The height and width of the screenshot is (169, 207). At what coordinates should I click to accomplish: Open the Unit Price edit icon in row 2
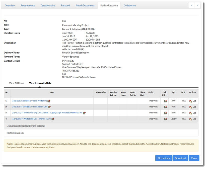(166, 107)
